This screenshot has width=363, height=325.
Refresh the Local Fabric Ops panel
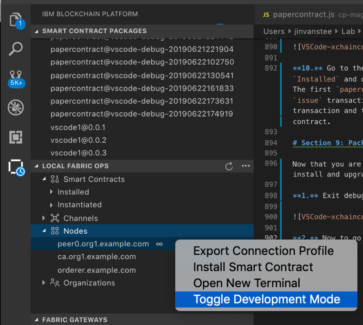(x=229, y=166)
